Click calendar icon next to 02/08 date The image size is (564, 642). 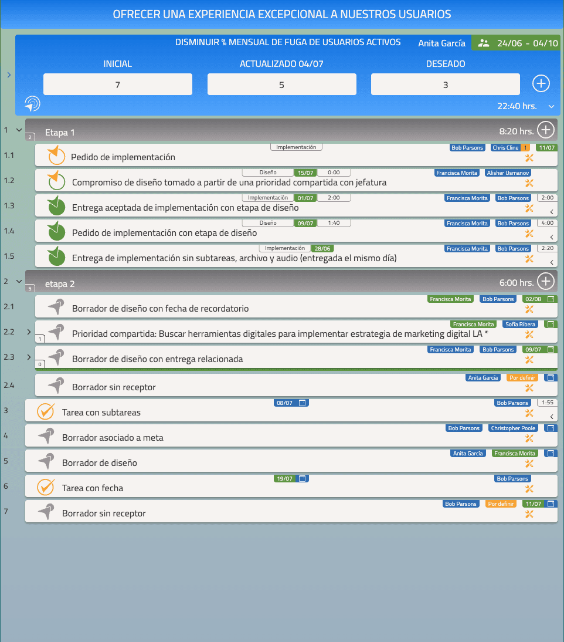pos(551,299)
